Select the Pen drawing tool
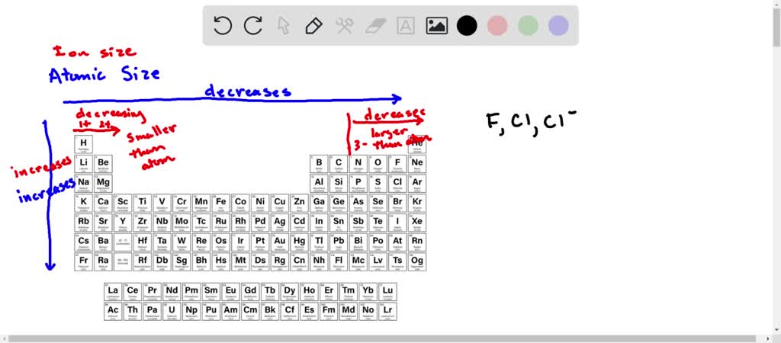 [313, 25]
